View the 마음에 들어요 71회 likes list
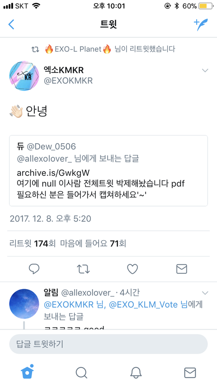The image size is (217, 387). coord(93,244)
